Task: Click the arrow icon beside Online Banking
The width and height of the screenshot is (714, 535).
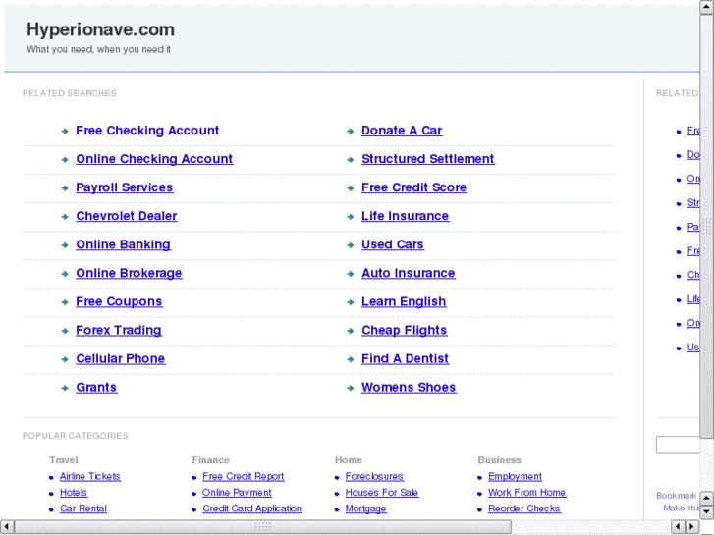Action: click(65, 245)
